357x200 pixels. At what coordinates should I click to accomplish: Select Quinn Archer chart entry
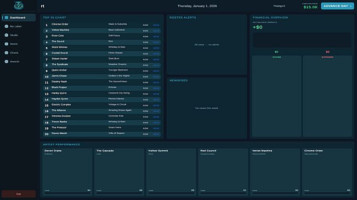pyautogui.click(x=102, y=70)
